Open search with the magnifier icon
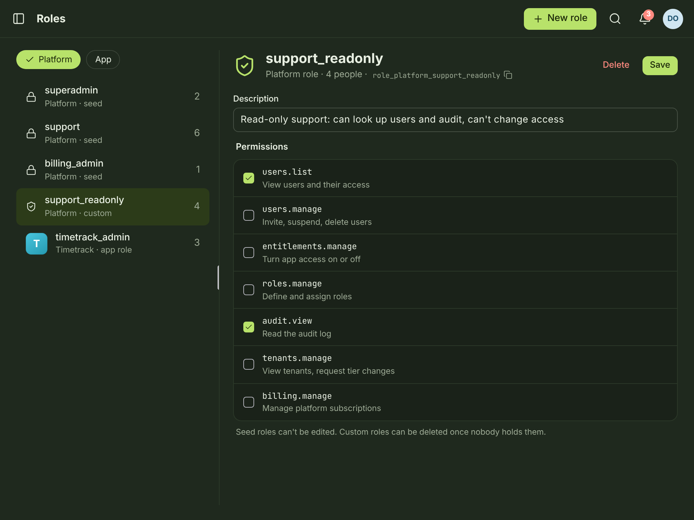The height and width of the screenshot is (520, 694). 615,19
